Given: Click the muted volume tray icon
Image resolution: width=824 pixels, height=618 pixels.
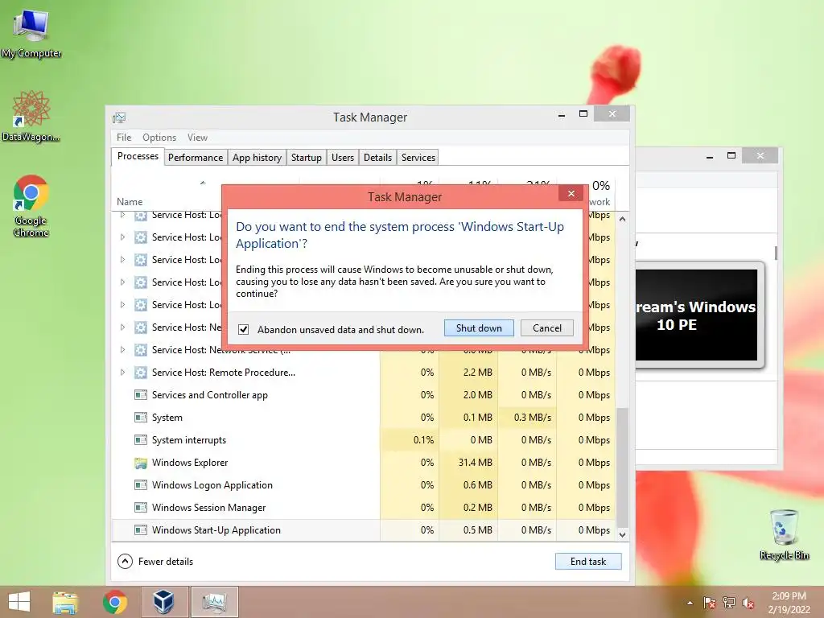Looking at the screenshot, I should pos(748,603).
